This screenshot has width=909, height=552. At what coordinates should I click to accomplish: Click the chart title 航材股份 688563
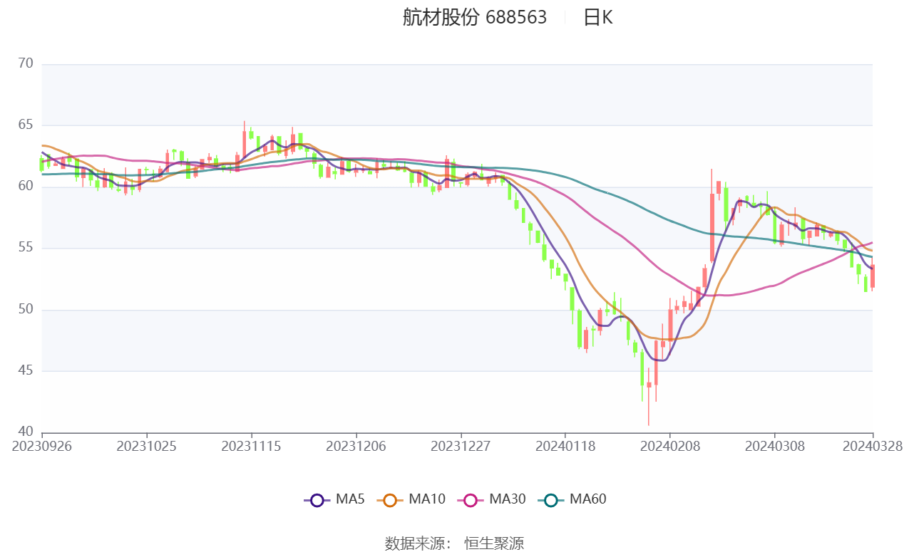(474, 18)
